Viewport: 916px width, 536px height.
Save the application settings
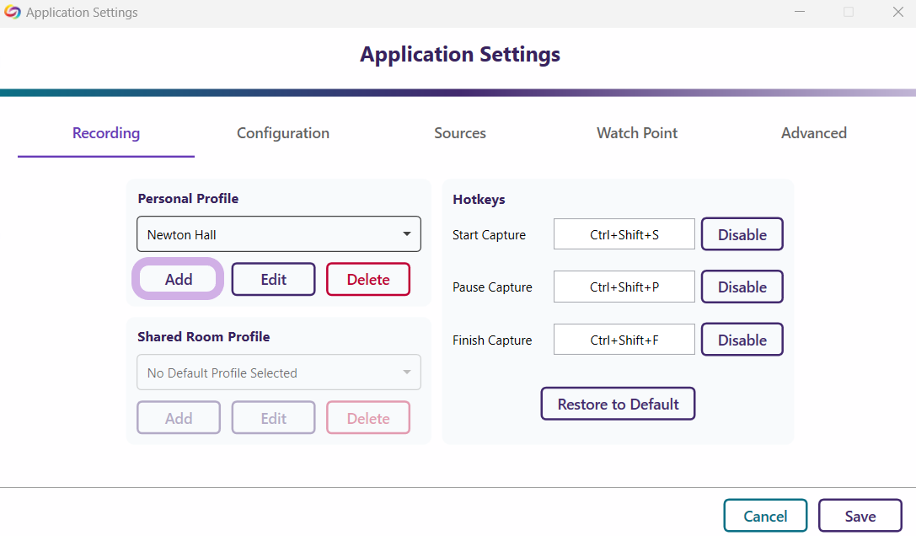click(860, 517)
